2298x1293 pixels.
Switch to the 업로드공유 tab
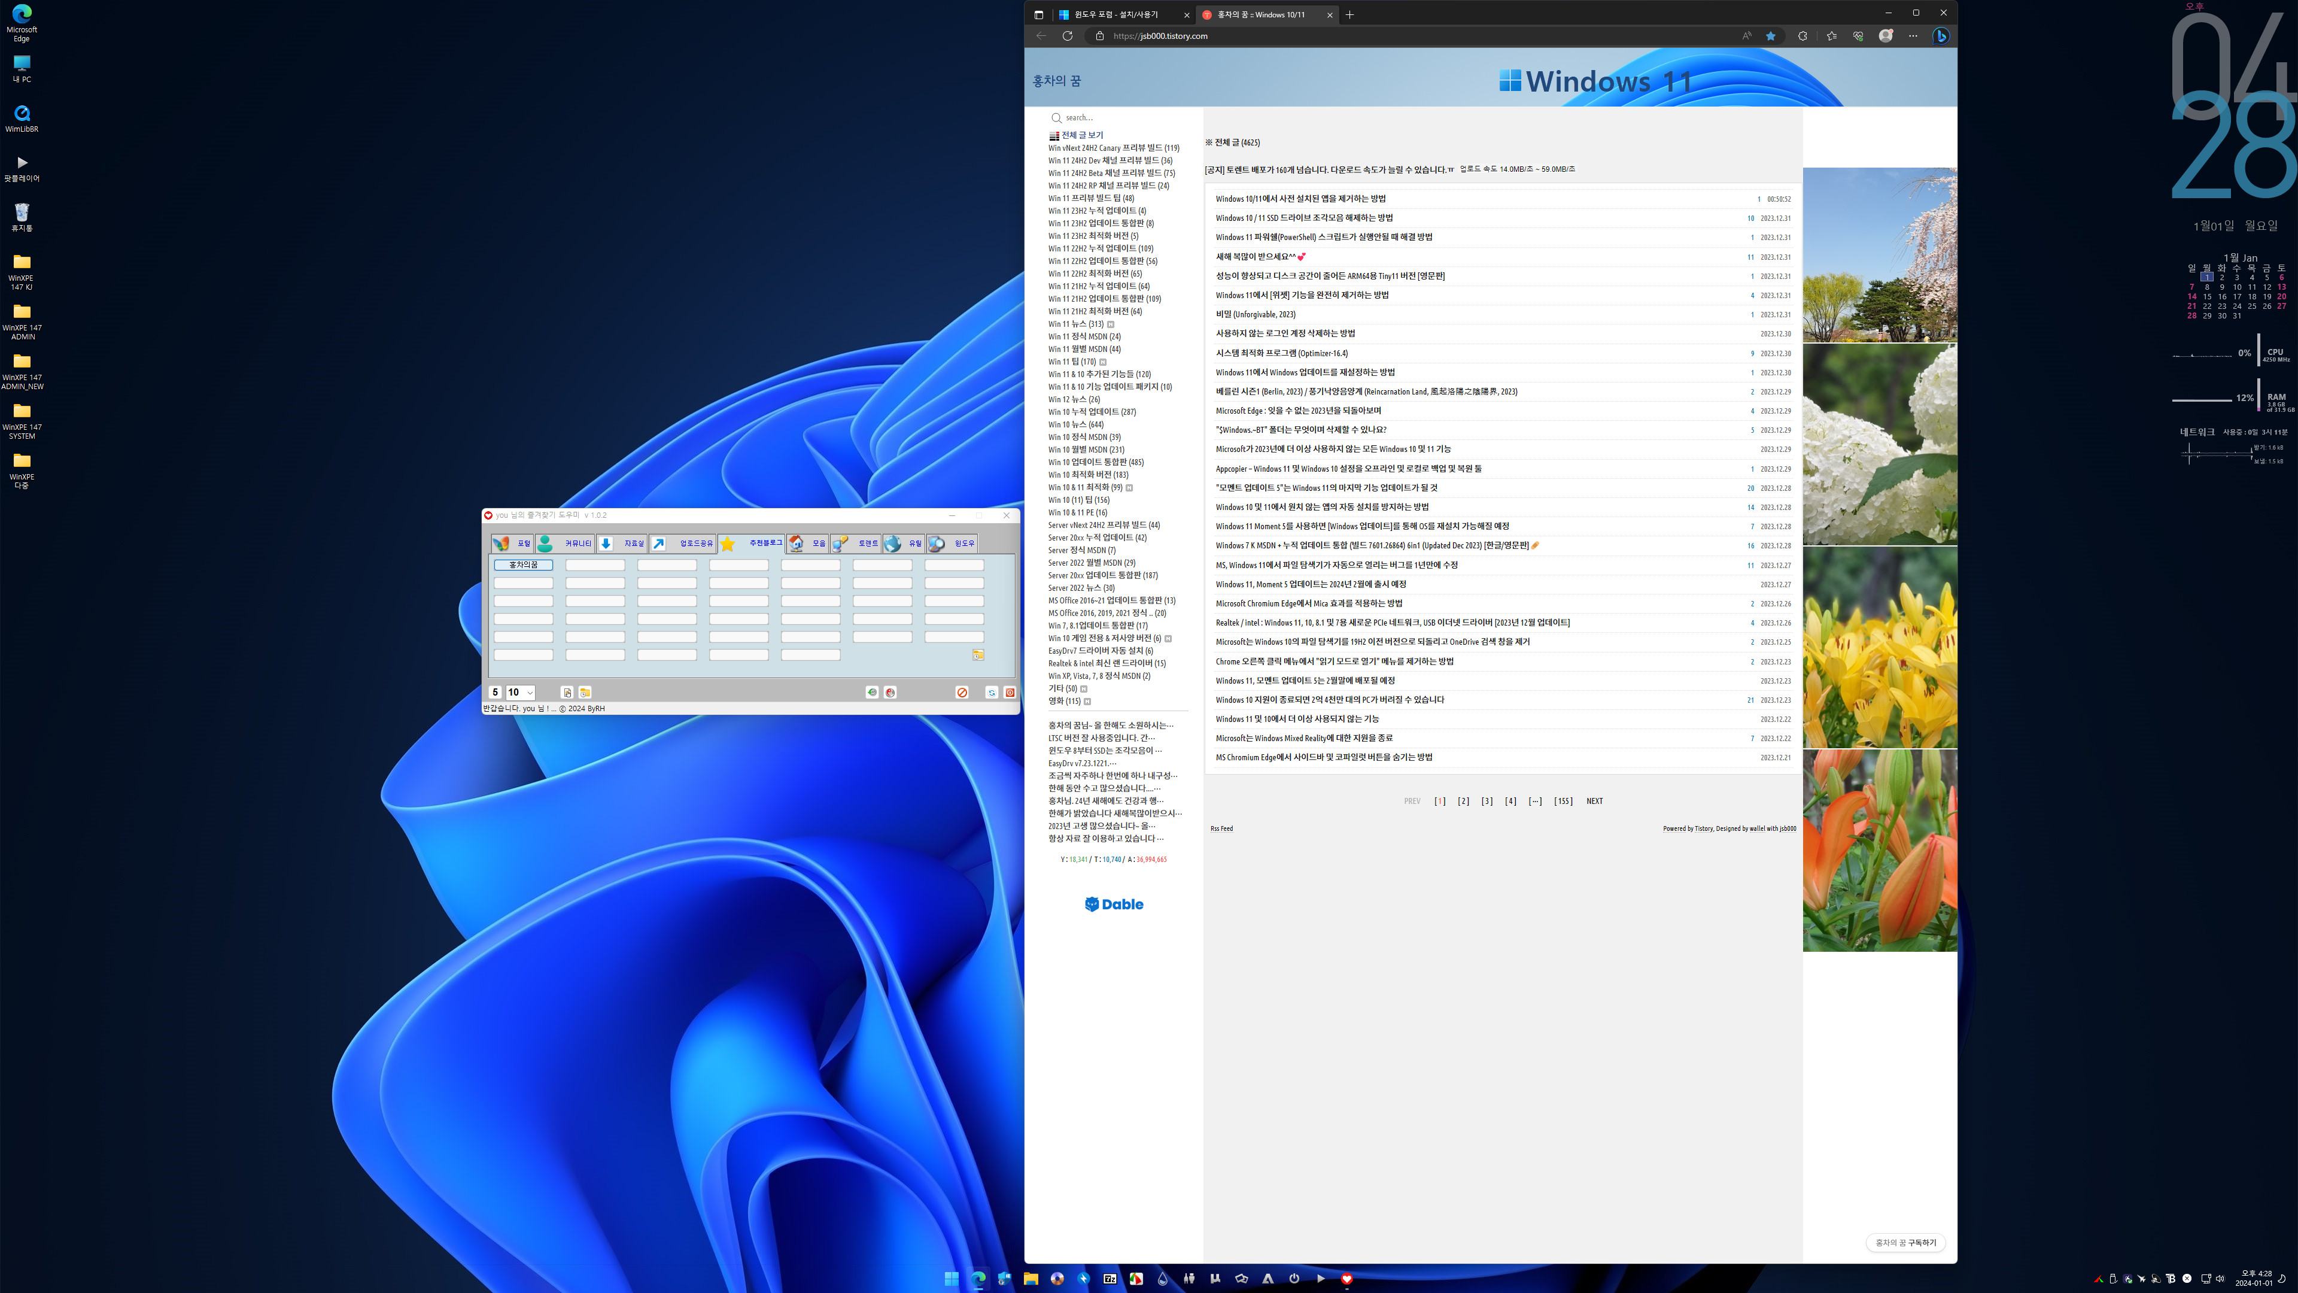tap(683, 544)
